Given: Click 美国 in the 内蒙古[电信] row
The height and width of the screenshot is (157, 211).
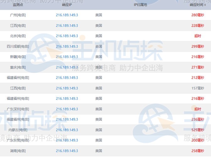Looking at the screenshot, I should point(99,130).
